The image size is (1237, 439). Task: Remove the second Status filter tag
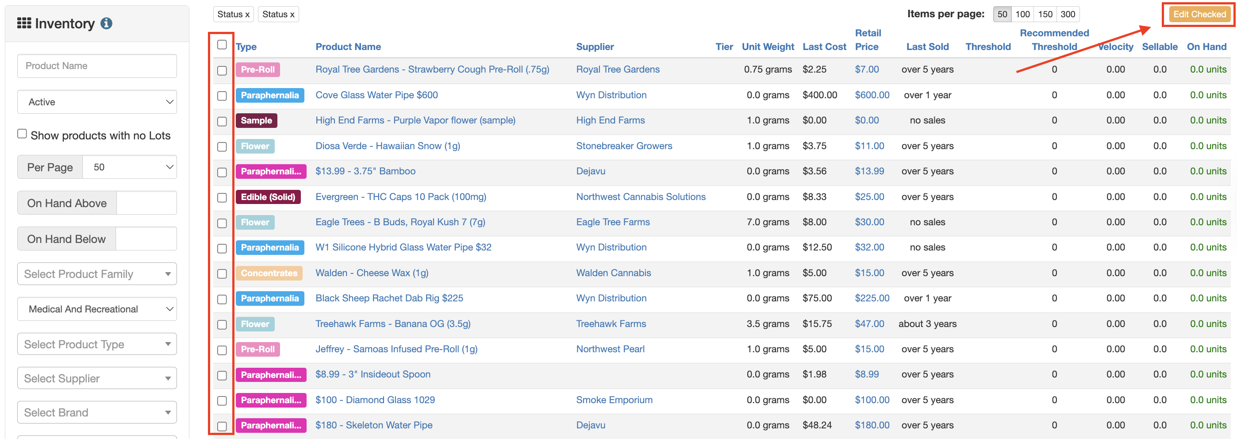pos(279,14)
